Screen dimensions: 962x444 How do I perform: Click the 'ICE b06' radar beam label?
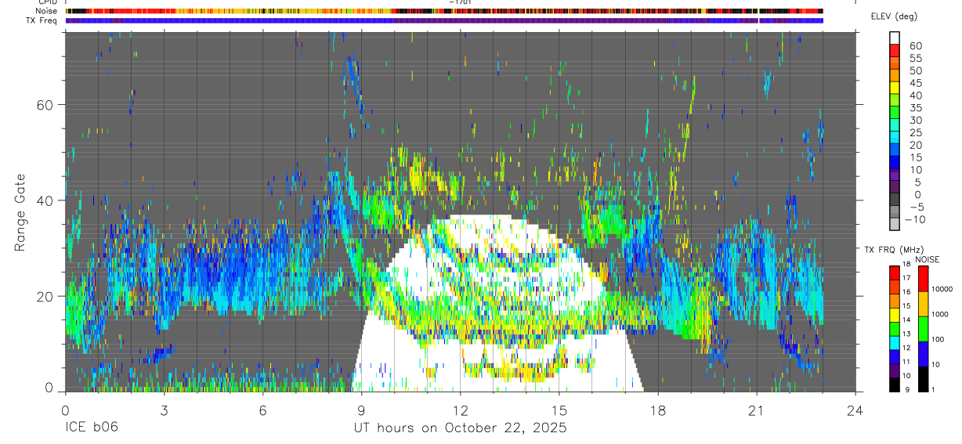tap(92, 428)
